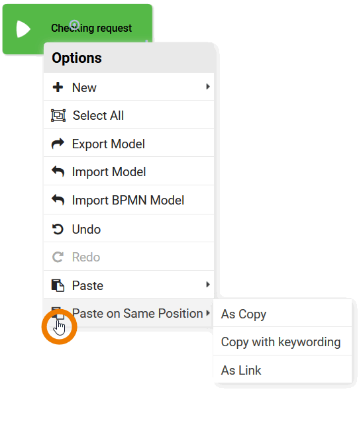Click the Import BPMN Model arrow icon
This screenshot has height=421, width=359.
tap(58, 200)
